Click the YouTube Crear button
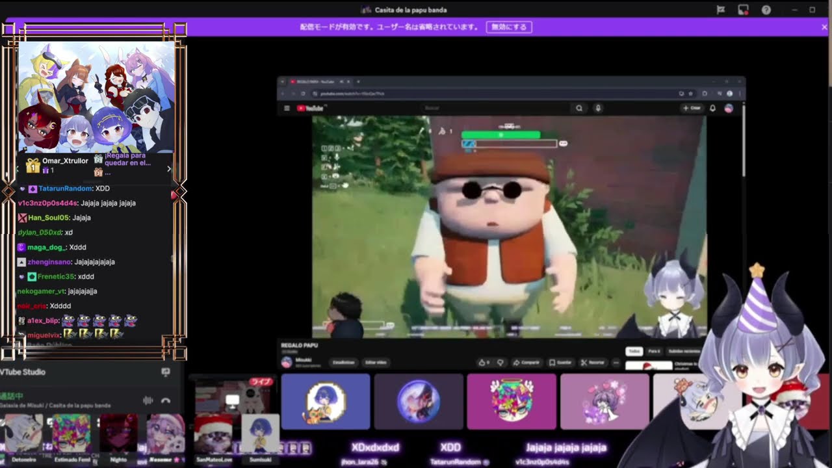 tap(691, 108)
